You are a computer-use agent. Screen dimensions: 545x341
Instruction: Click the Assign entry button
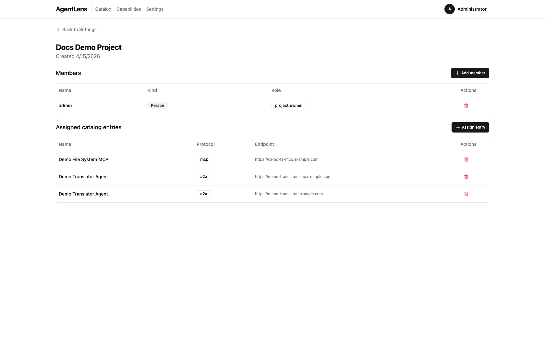(470, 127)
